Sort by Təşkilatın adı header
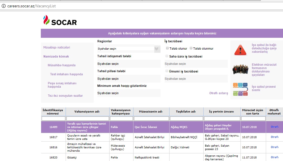 pyautogui.click(x=186, y=112)
